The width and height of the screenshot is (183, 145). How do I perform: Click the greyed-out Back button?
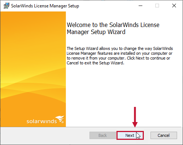(103, 135)
